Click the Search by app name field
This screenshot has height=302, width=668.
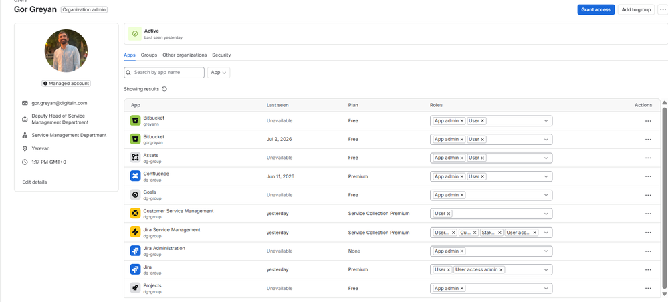164,72
